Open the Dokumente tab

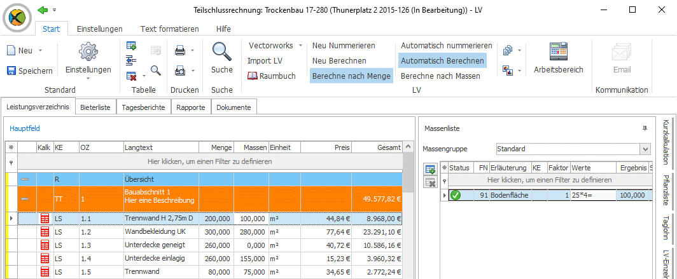[234, 107]
